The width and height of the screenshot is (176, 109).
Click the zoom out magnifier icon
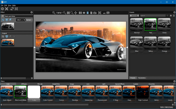pos(64,13)
